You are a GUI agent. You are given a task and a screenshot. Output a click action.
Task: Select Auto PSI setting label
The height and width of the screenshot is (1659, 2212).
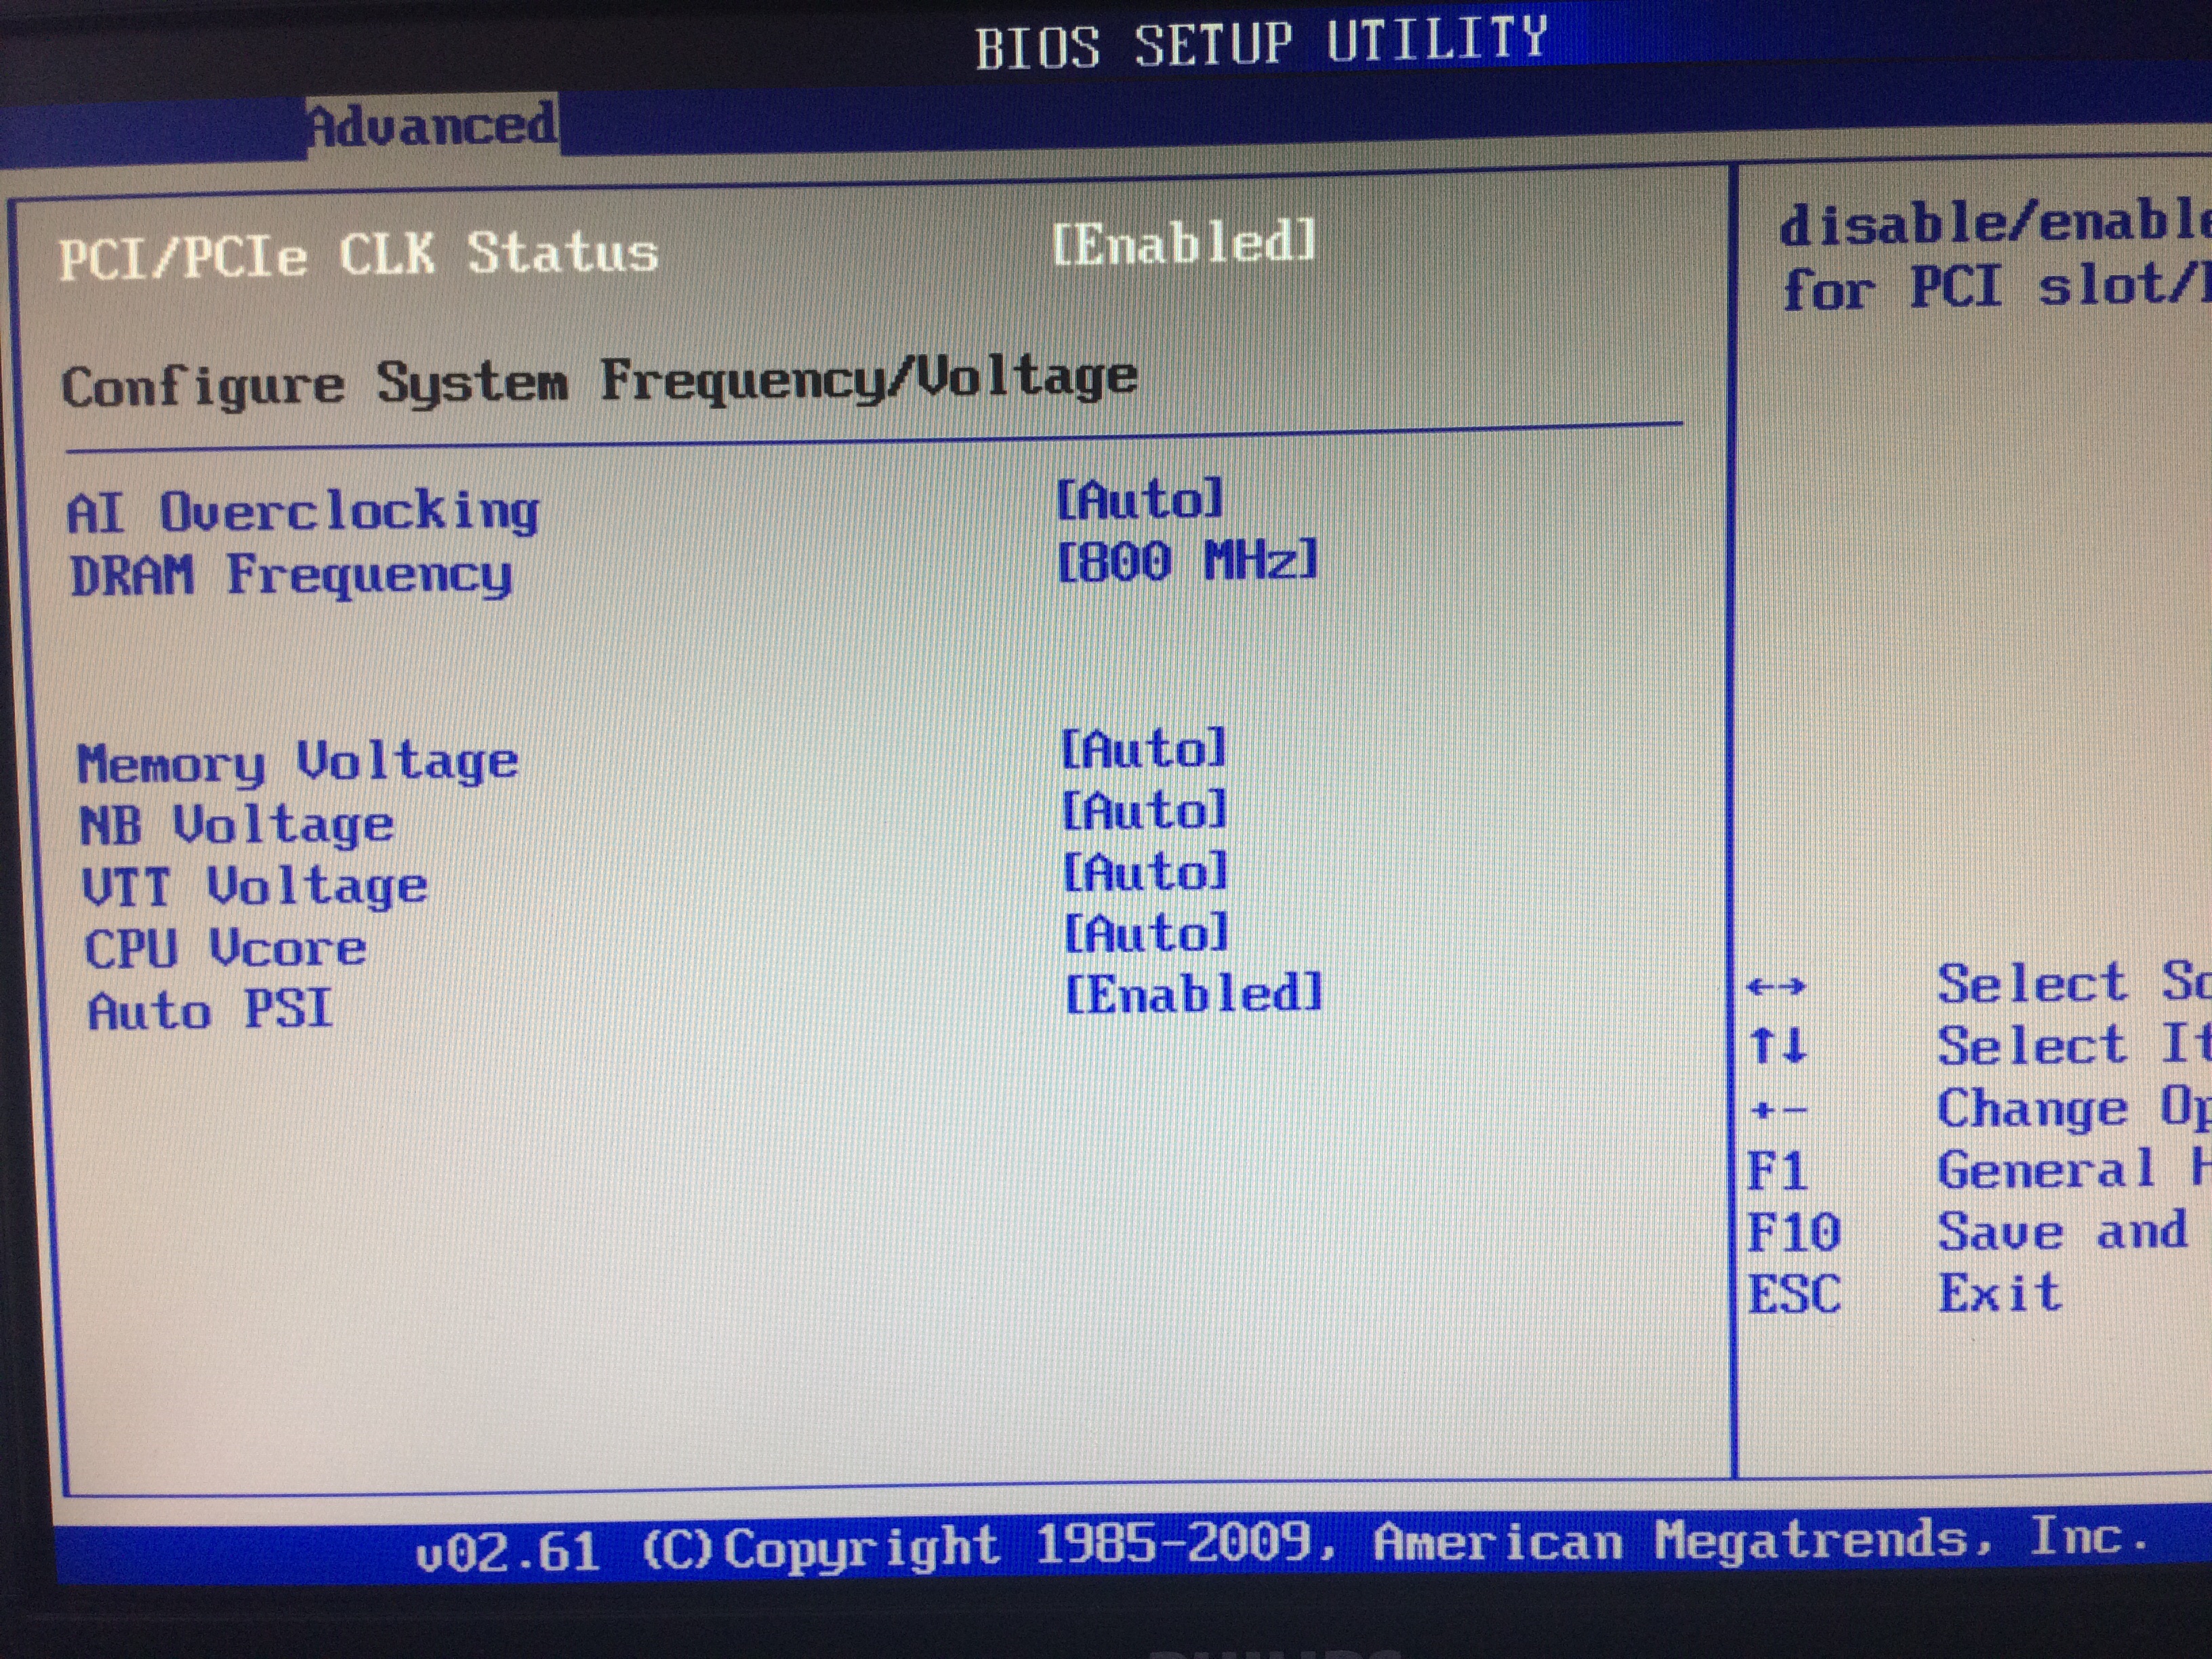210,1010
